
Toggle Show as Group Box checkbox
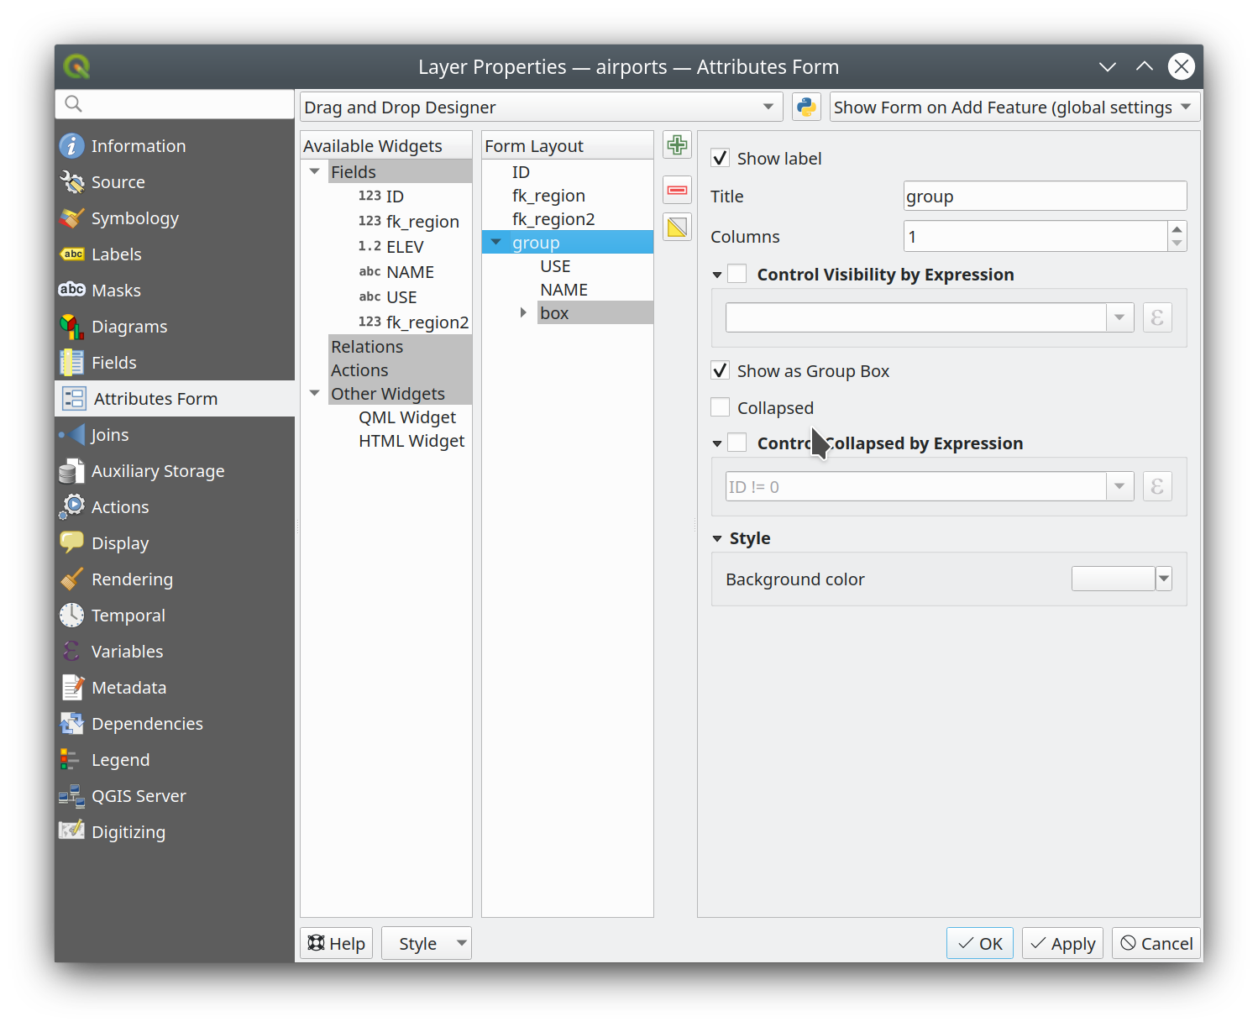(721, 371)
